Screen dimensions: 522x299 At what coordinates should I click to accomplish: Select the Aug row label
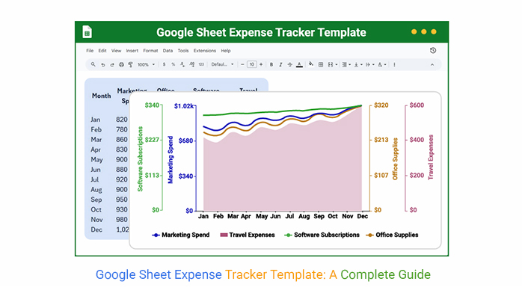click(96, 190)
